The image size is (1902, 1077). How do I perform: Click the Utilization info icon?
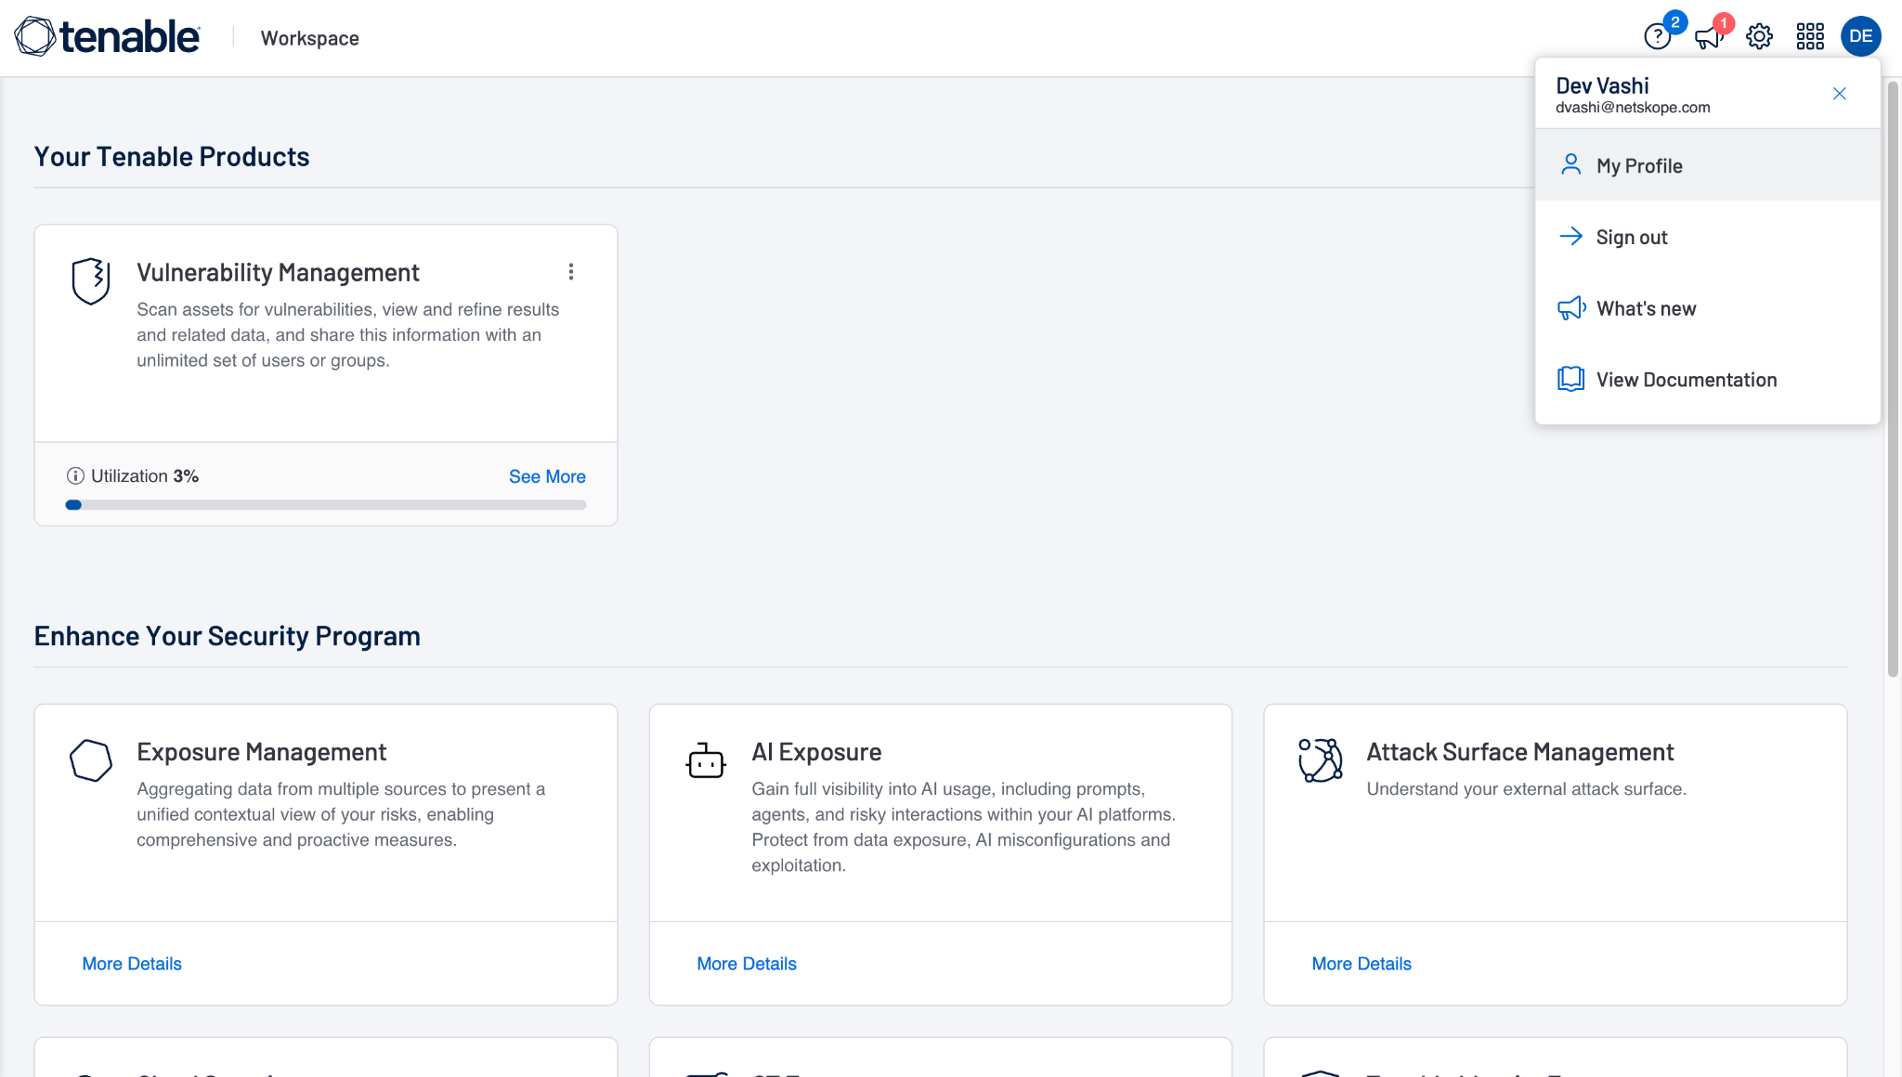tap(75, 476)
